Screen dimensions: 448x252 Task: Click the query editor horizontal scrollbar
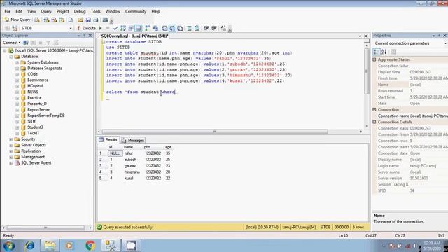point(215,132)
